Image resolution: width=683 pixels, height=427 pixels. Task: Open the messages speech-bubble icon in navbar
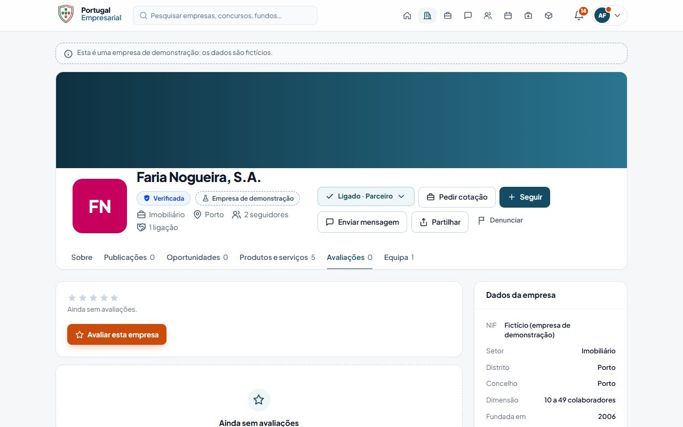[x=468, y=15]
